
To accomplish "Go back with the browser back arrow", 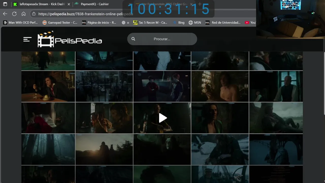I will [5, 14].
